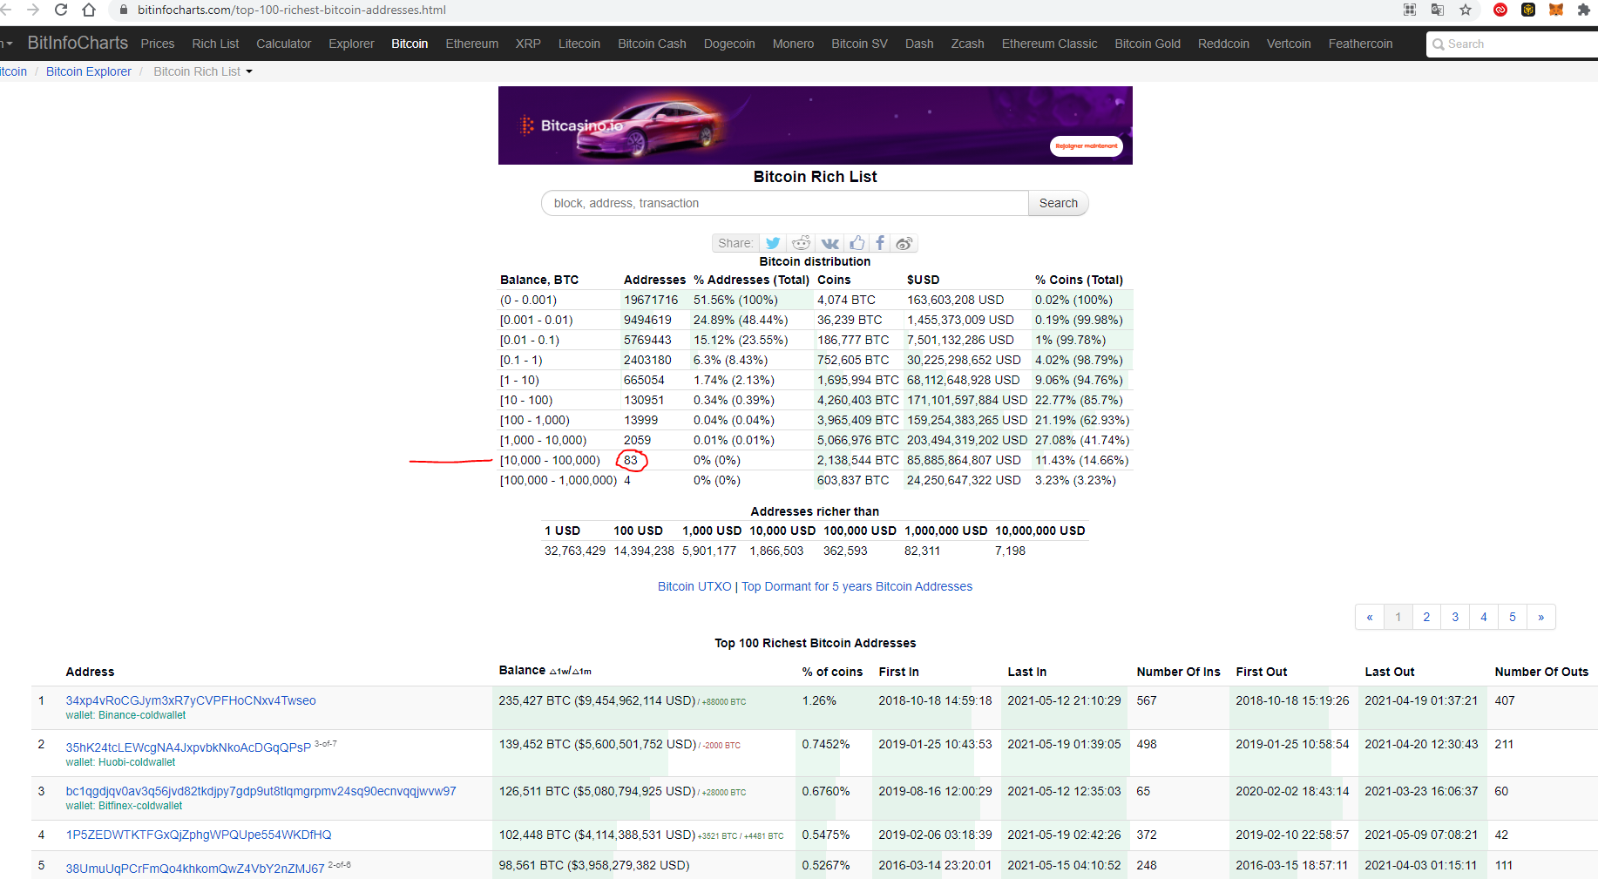Go to browser home page
The image size is (1598, 879).
tap(89, 10)
